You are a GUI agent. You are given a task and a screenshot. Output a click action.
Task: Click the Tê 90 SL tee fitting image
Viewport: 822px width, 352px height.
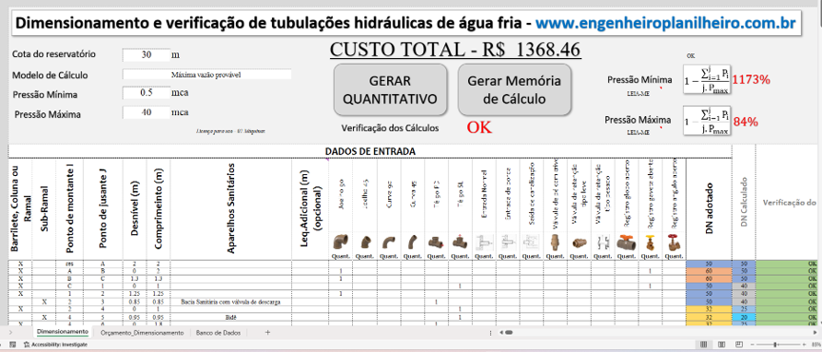tap(460, 243)
